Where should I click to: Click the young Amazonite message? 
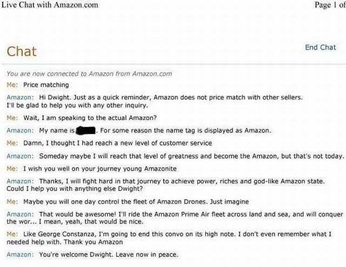(x=97, y=168)
